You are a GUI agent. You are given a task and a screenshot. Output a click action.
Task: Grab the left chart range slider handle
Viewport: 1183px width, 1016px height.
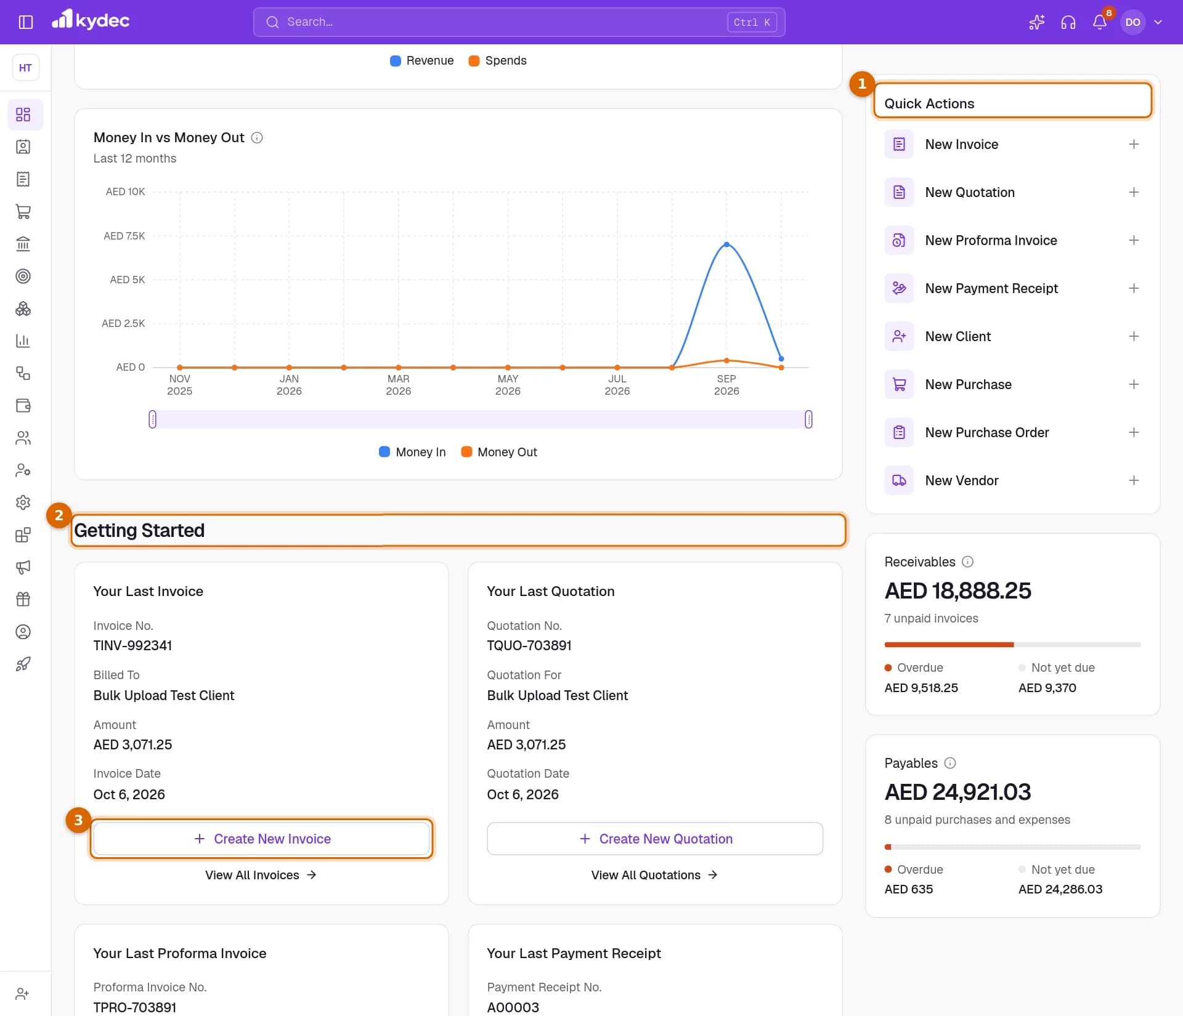point(153,419)
